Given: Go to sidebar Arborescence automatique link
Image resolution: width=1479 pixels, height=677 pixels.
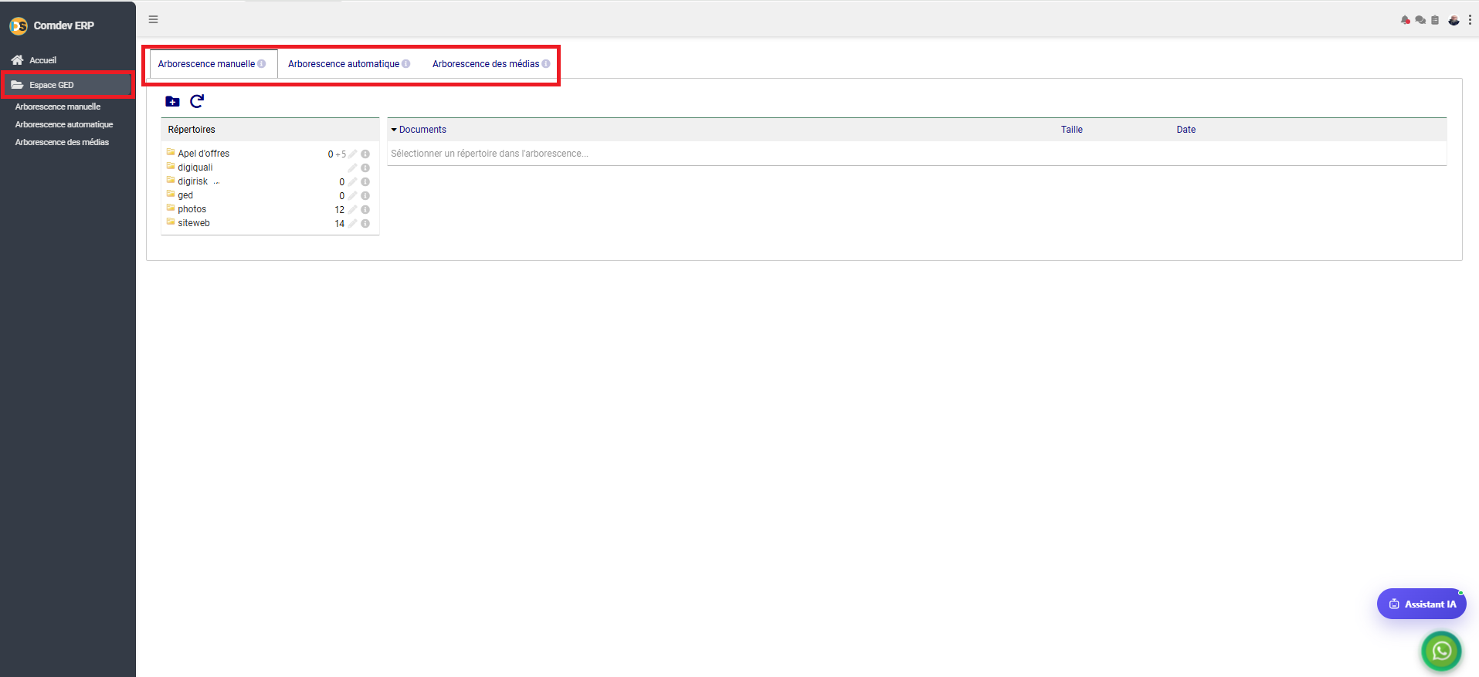Looking at the screenshot, I should pyautogui.click(x=64, y=124).
